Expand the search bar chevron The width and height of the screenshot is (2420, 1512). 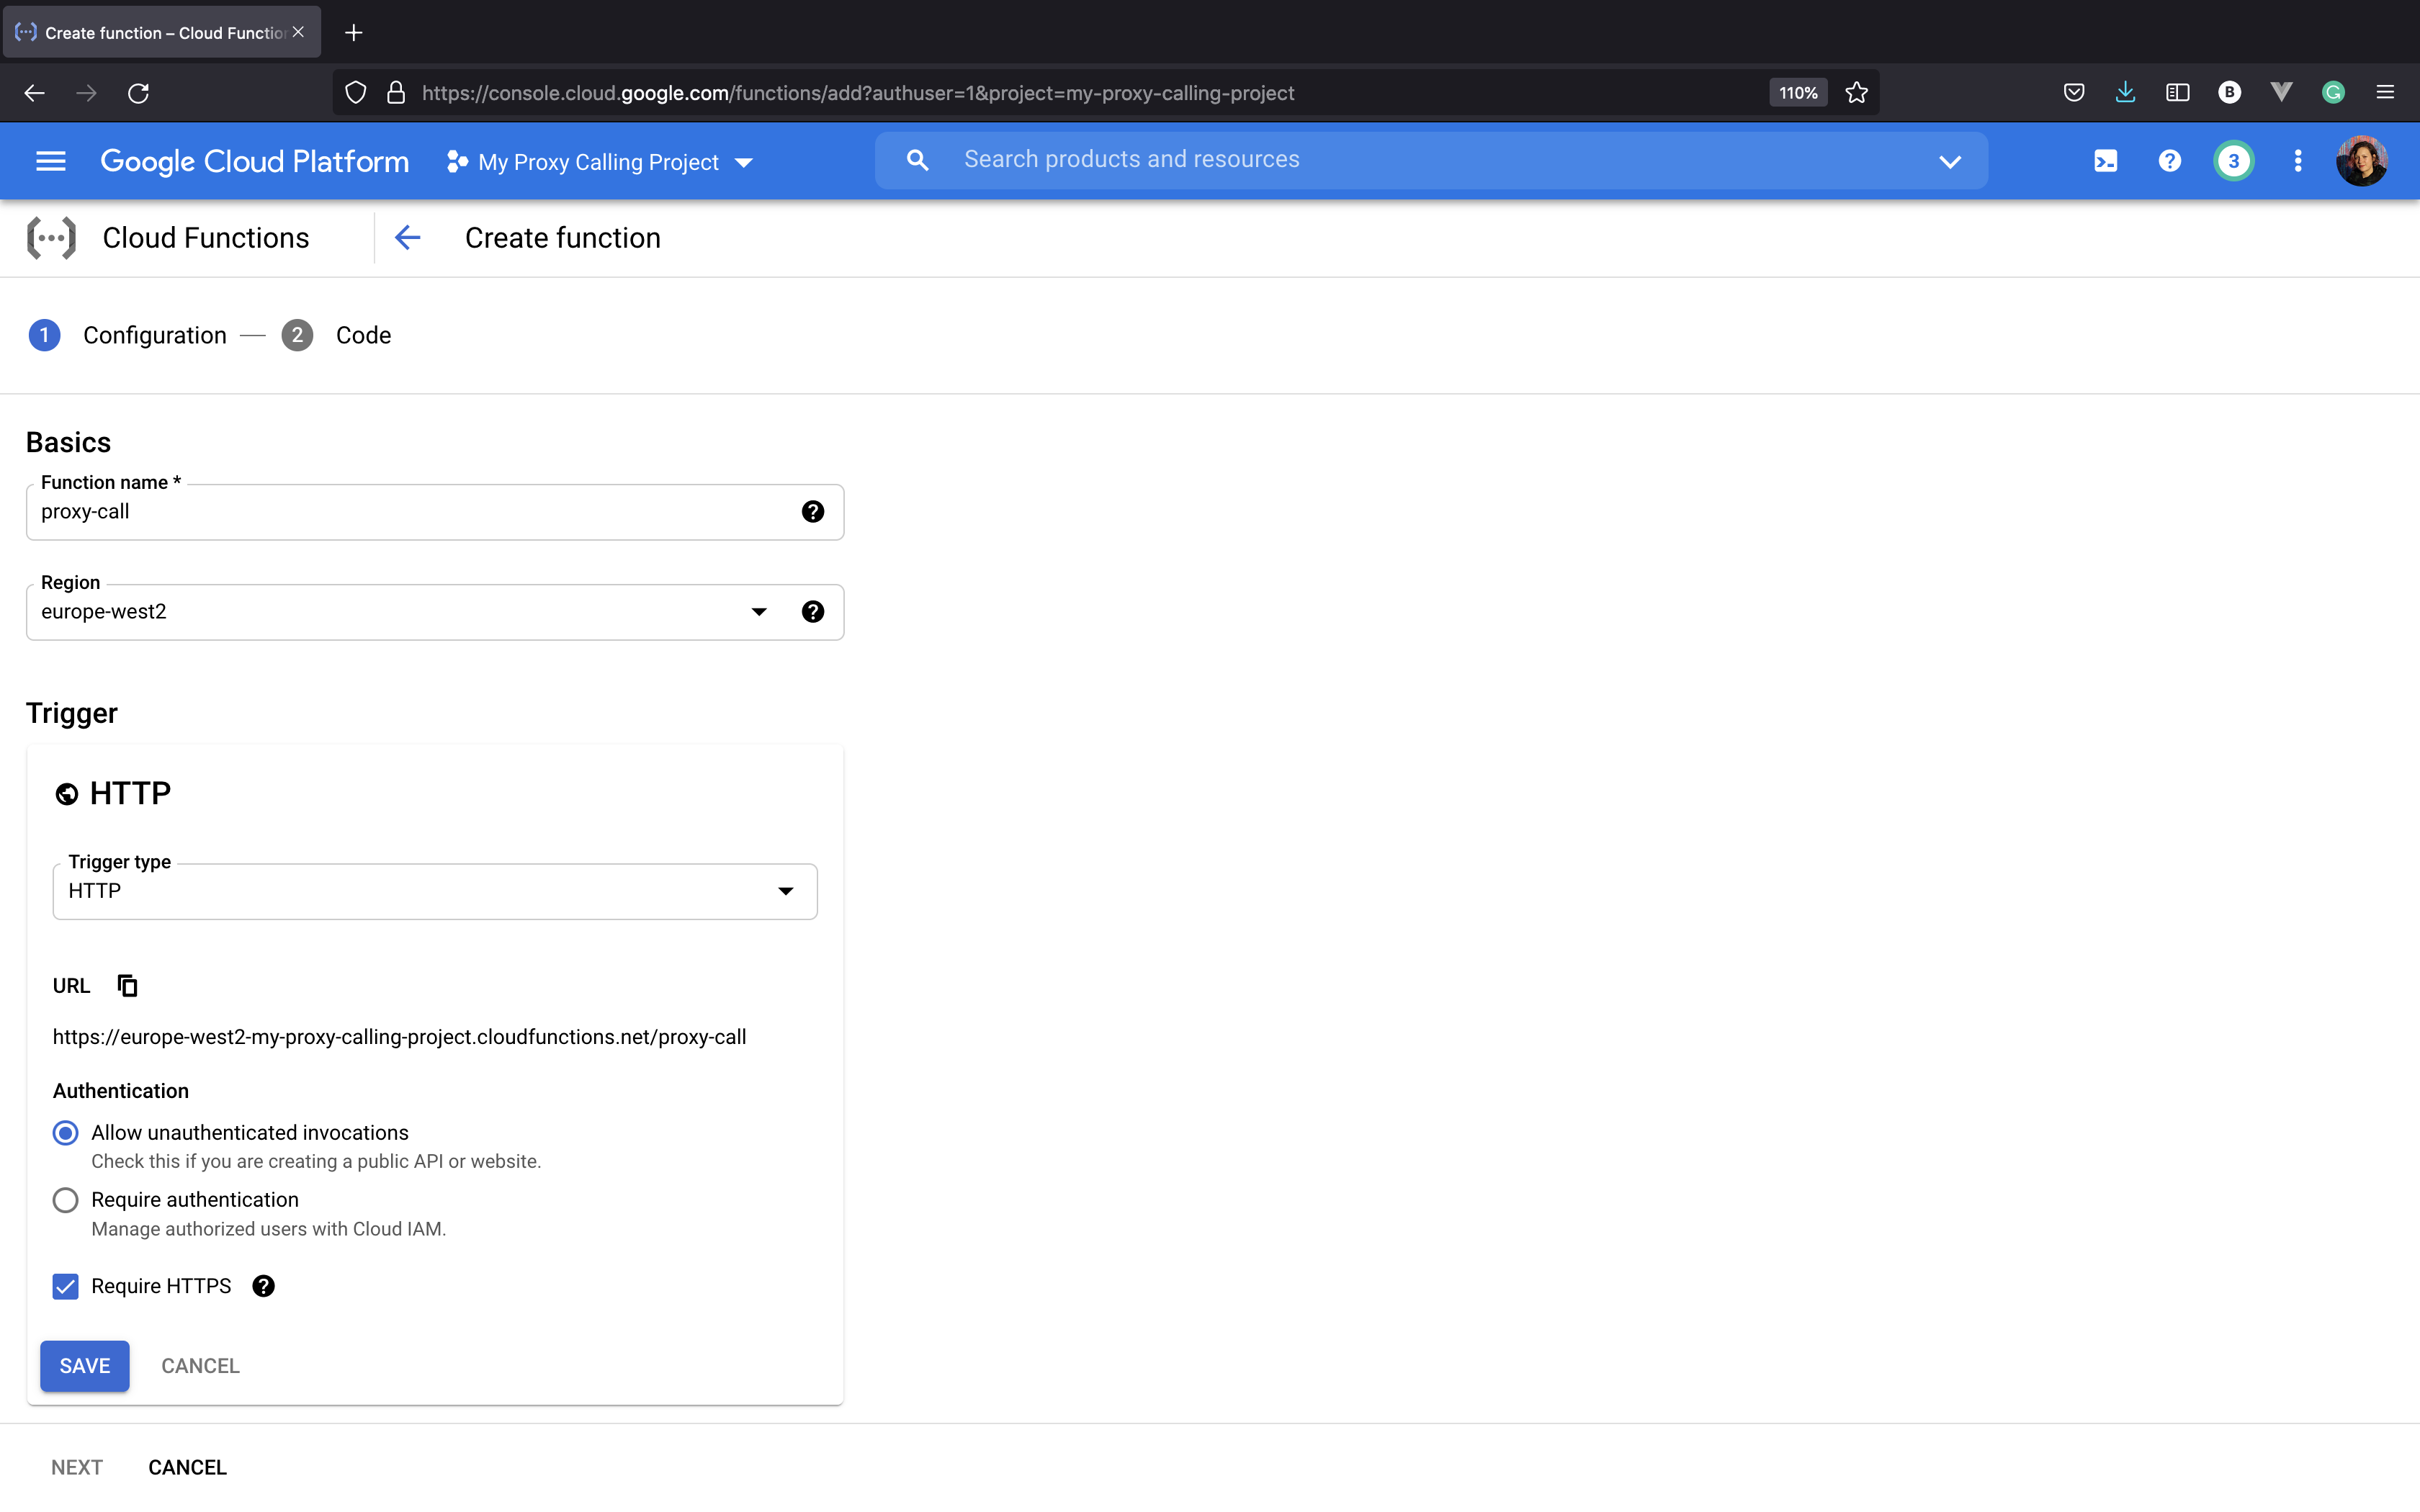pyautogui.click(x=1950, y=161)
